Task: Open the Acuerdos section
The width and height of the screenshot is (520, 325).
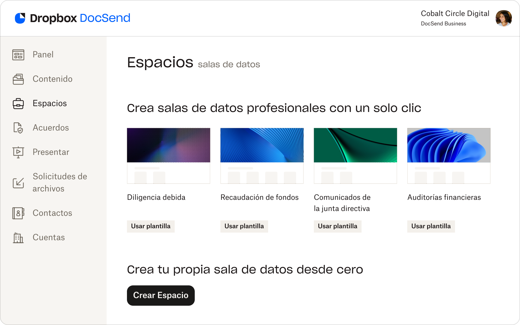Action: pos(51,127)
